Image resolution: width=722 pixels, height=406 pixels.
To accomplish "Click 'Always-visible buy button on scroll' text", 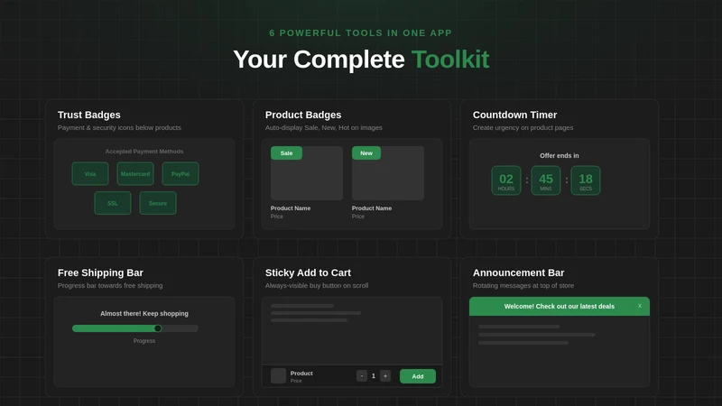I will tap(317, 285).
